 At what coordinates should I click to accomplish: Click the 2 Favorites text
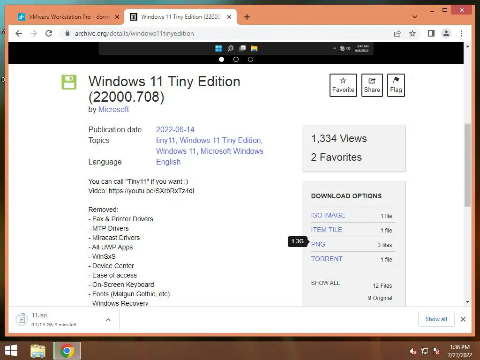pos(337,157)
